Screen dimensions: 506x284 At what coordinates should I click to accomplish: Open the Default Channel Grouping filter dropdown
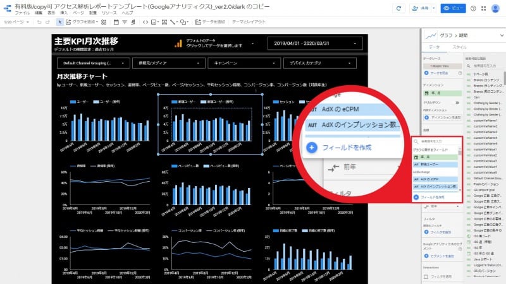[x=93, y=63]
